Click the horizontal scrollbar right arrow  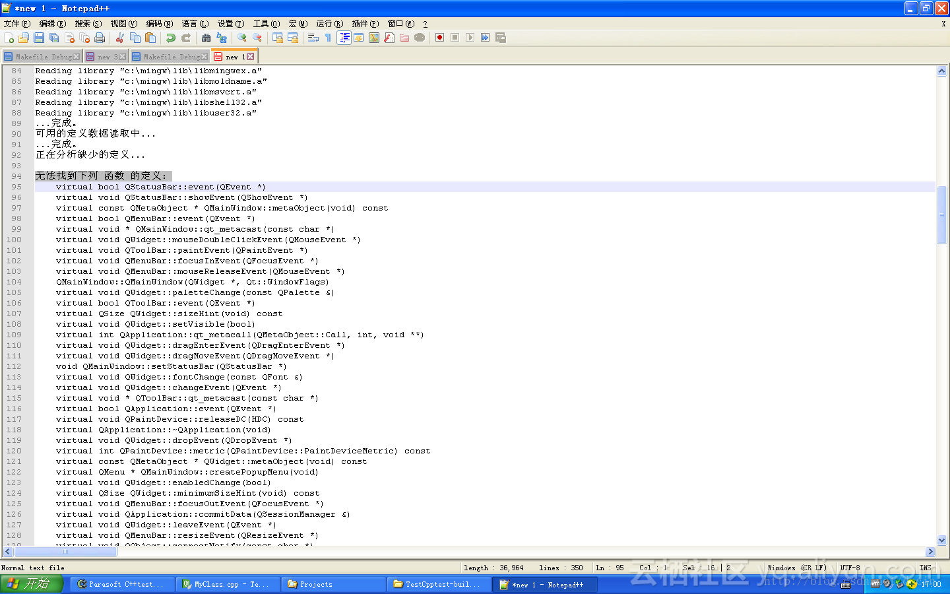931,552
